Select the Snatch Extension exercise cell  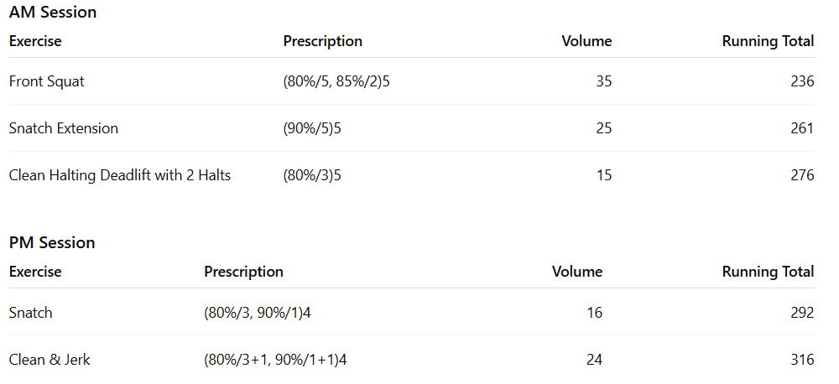coord(64,128)
